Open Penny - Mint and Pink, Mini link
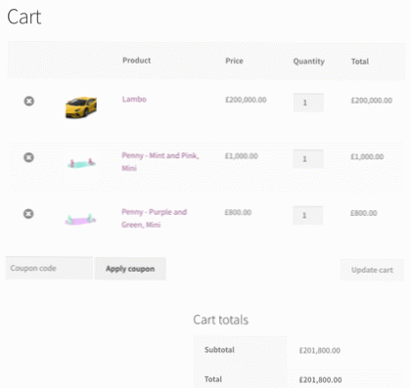The height and width of the screenshot is (388, 410). click(x=160, y=161)
